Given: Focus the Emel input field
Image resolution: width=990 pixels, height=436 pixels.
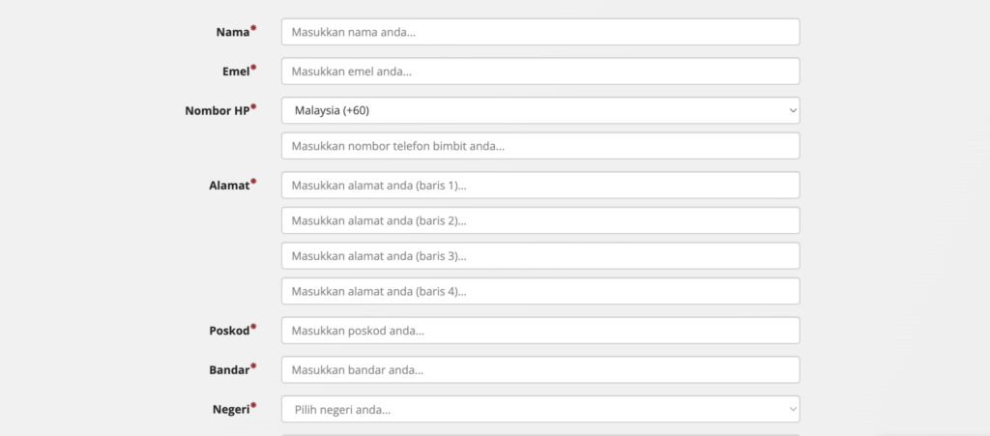Looking at the screenshot, I should [539, 72].
